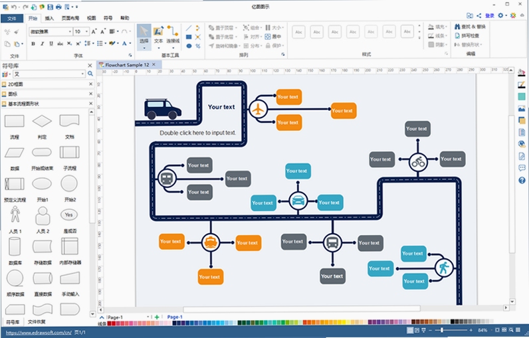Image resolution: width=529 pixels, height=338 pixels.
Task: Click the search magnifier in 符号库 panel
Action: [90, 74]
